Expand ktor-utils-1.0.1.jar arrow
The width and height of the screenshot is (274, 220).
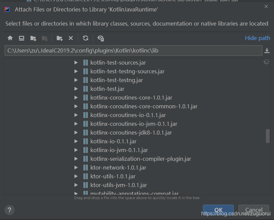(76, 176)
